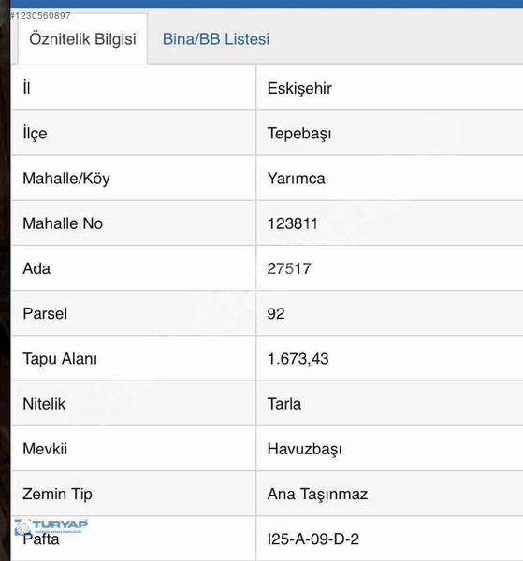
Task: Click the Ana Taşınmaz zemin type
Action: (317, 494)
